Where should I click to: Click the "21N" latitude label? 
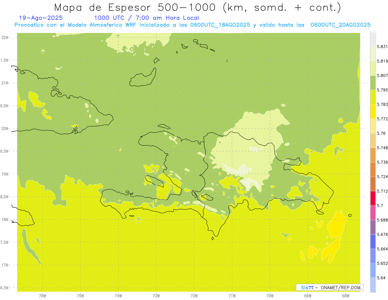[5, 83]
